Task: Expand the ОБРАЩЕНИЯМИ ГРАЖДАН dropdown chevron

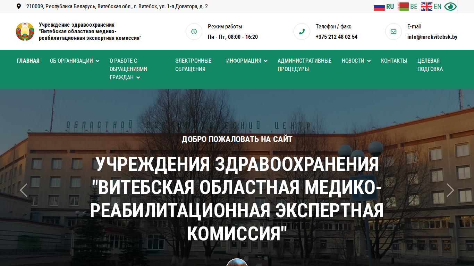Action: pyautogui.click(x=138, y=78)
